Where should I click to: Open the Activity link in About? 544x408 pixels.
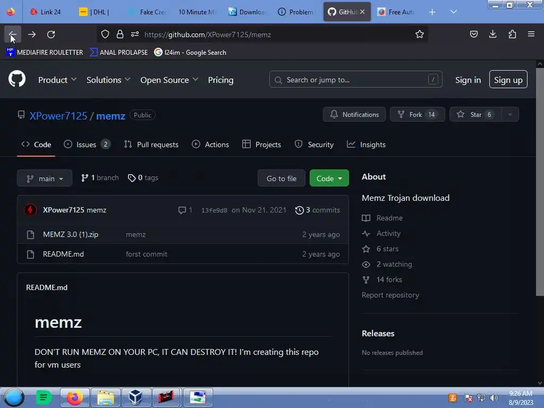click(x=381, y=234)
